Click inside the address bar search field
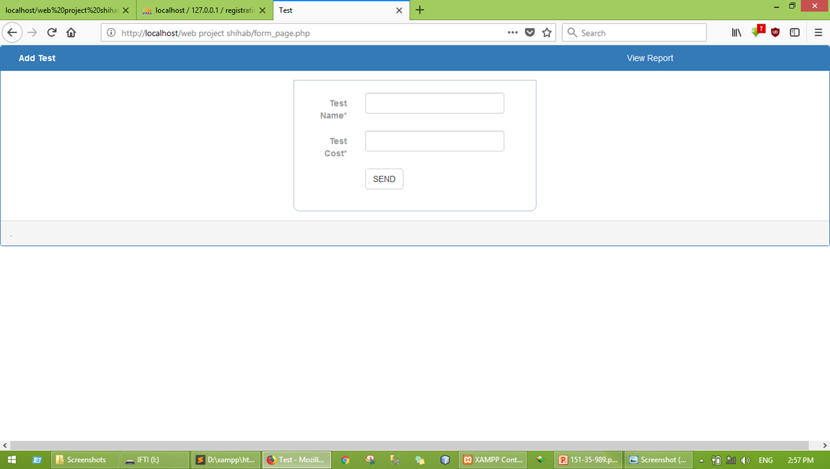The height and width of the screenshot is (469, 830). pyautogui.click(x=633, y=32)
